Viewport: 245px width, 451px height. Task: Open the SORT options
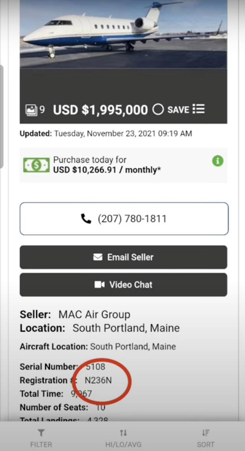[205, 438]
